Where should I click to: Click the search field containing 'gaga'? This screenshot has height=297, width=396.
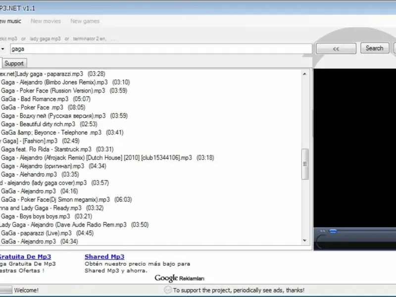pyautogui.click(x=161, y=49)
